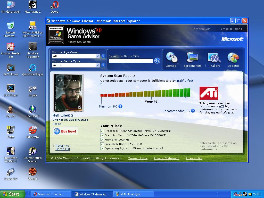Open DivX Player shortcut
This screenshot has width=264, height=198.
coord(11,90)
